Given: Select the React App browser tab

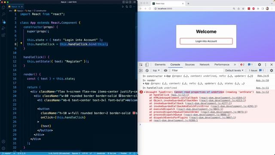Looking at the screenshot, I should (168, 3).
